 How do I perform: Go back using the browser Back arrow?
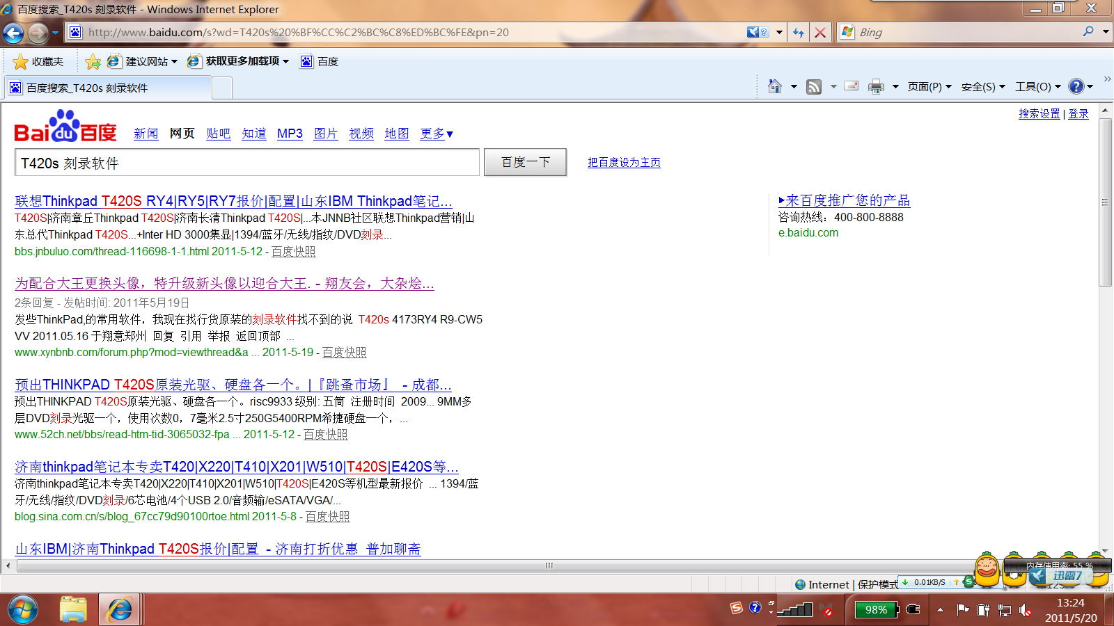13,33
